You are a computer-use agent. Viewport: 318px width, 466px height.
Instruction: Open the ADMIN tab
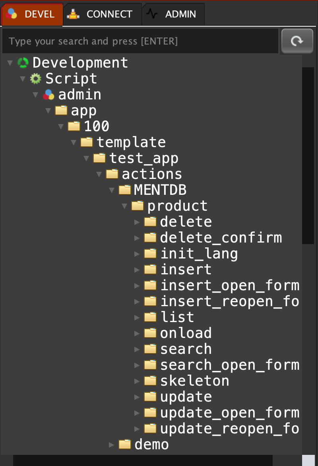173,14
